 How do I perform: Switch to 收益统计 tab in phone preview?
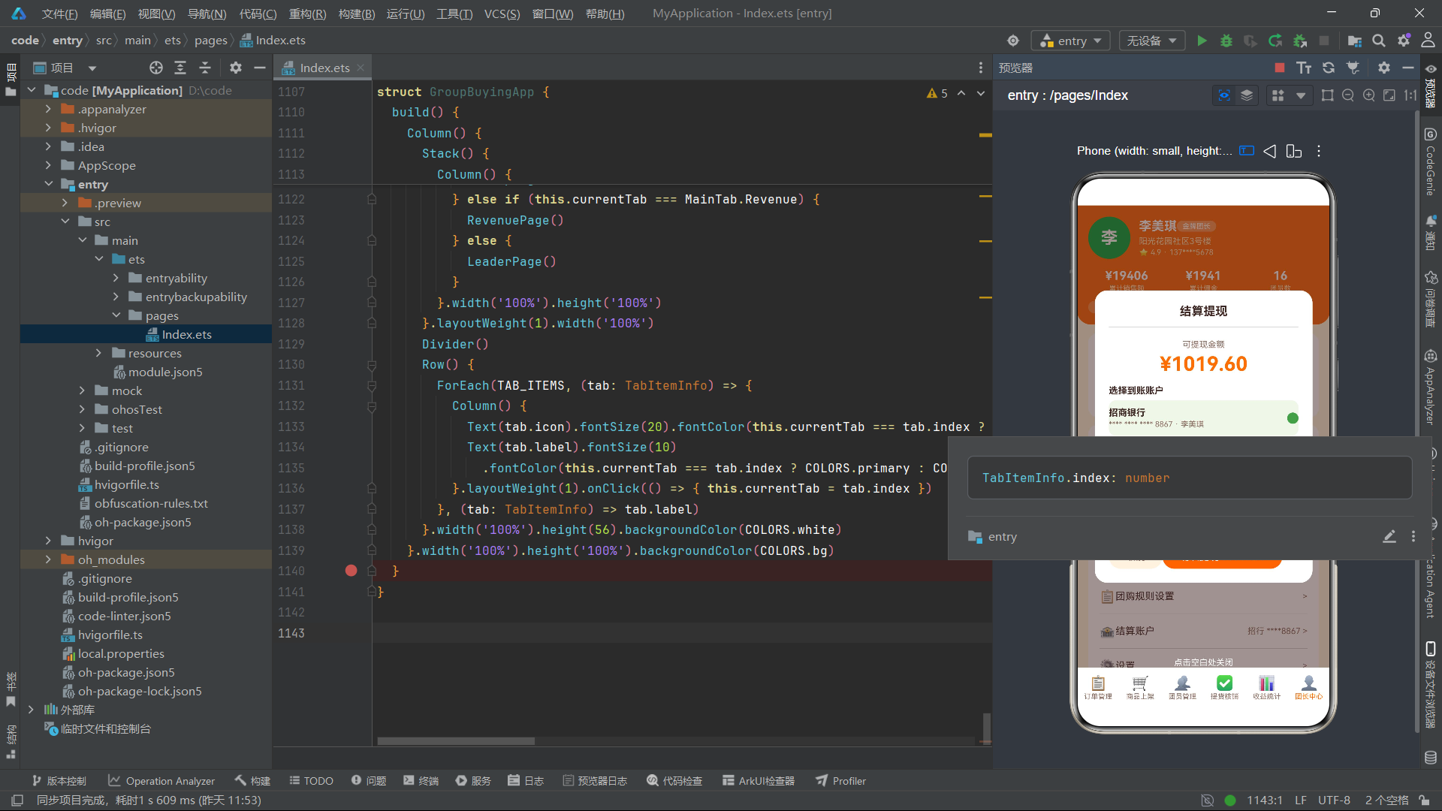coord(1266,686)
